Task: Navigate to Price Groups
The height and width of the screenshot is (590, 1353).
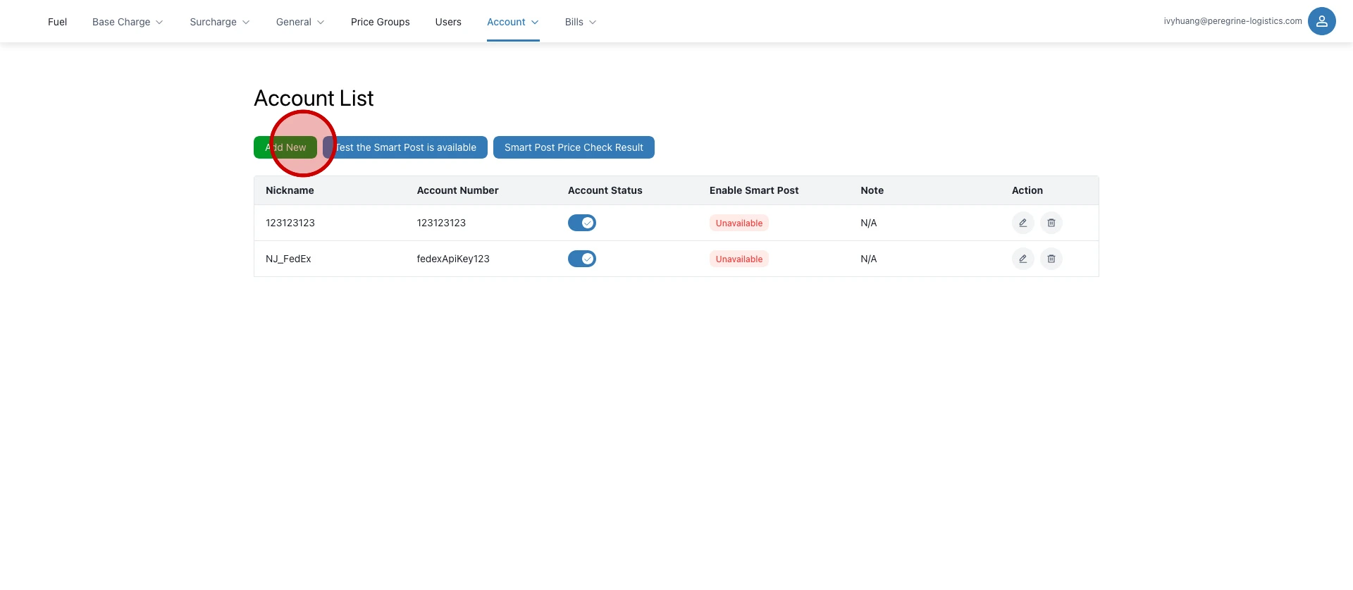Action: coord(380,22)
